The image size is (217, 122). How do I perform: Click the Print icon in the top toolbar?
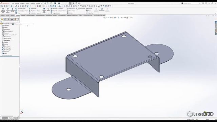(x=59, y=3)
